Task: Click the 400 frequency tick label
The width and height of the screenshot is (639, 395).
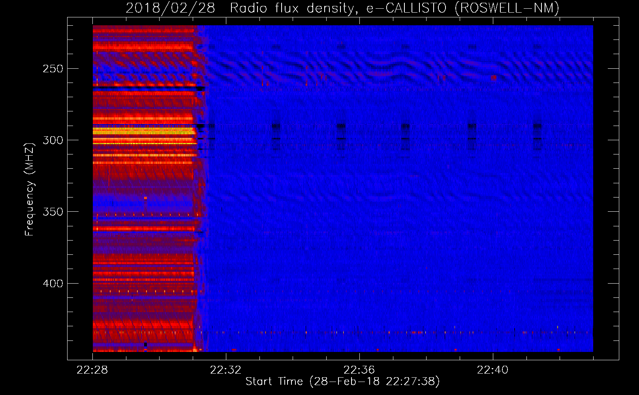Action: click(x=53, y=284)
